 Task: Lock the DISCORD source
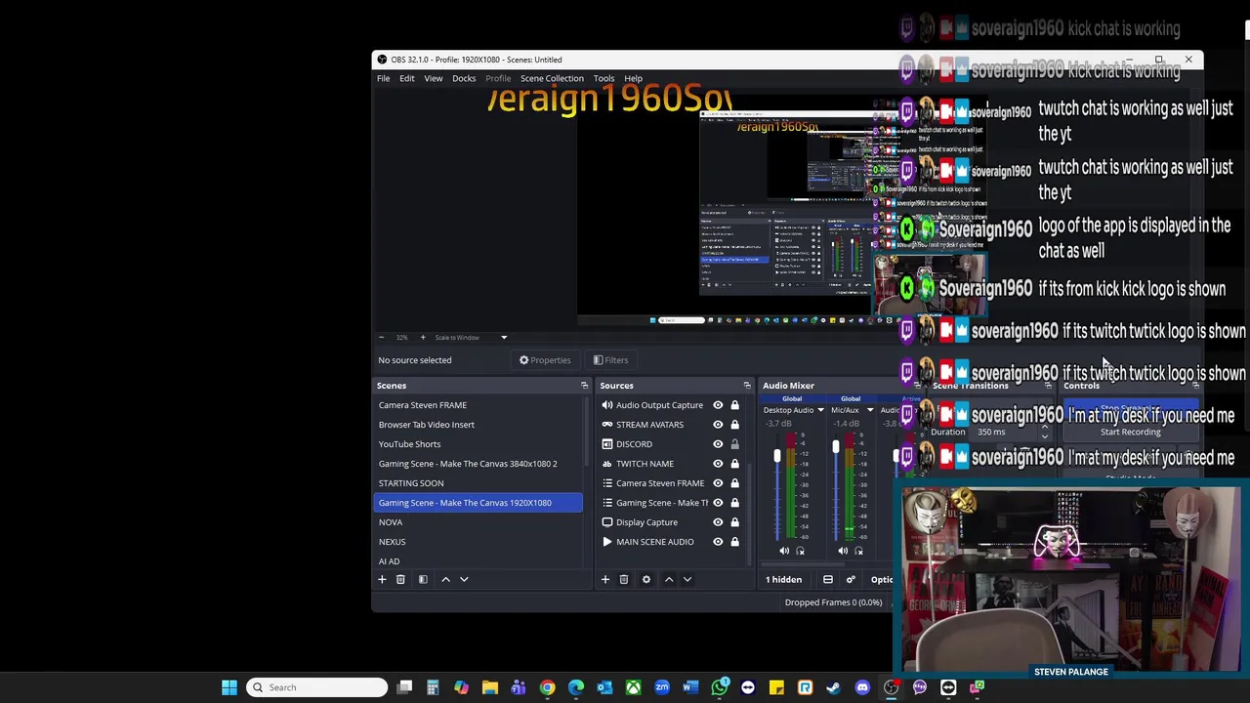point(734,444)
